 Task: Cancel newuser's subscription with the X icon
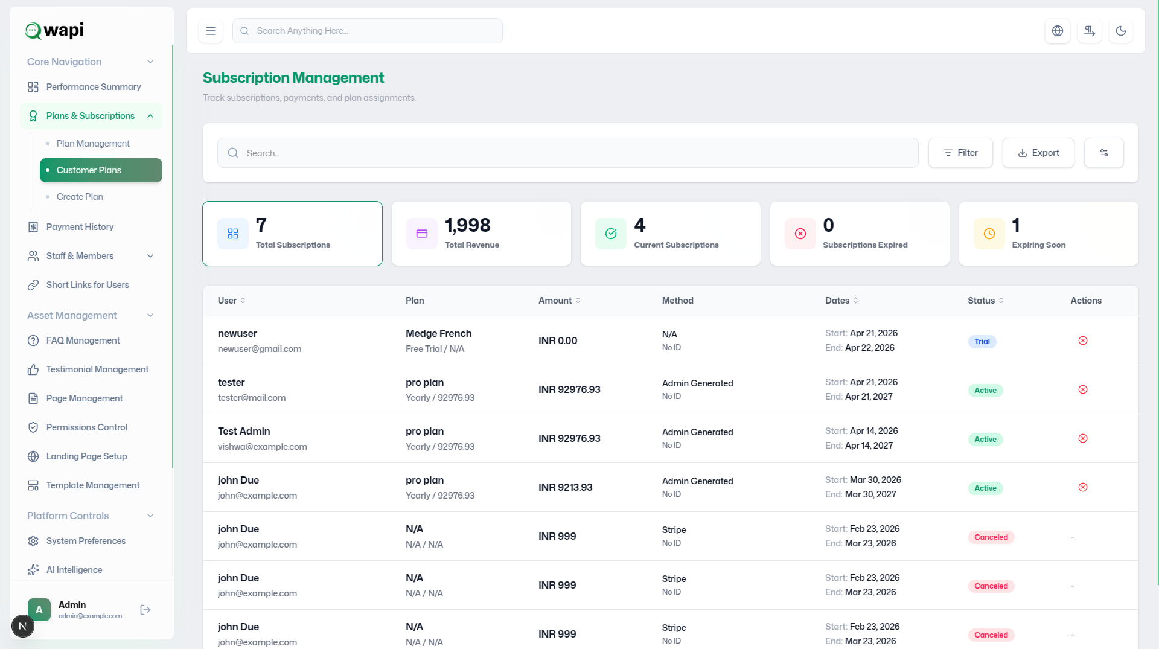click(x=1083, y=340)
